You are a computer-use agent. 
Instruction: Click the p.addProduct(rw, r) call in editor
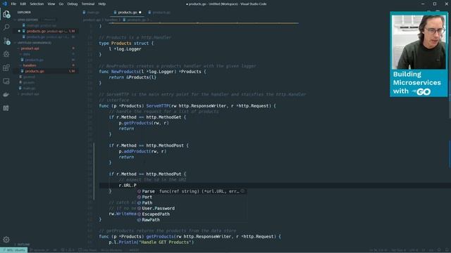pyautogui.click(x=142, y=151)
